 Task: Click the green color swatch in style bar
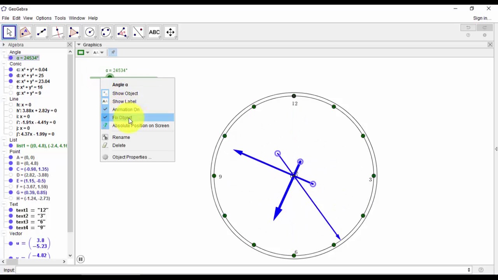81,52
